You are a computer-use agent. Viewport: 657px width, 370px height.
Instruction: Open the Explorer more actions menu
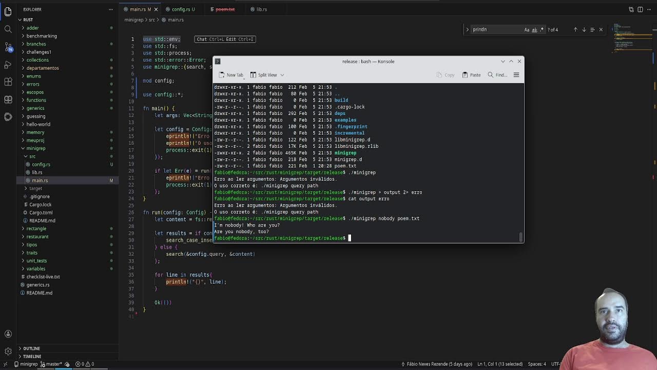111,9
